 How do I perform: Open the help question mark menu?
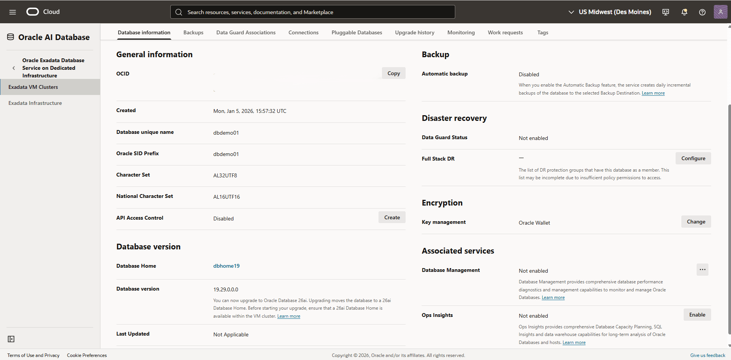pos(702,12)
